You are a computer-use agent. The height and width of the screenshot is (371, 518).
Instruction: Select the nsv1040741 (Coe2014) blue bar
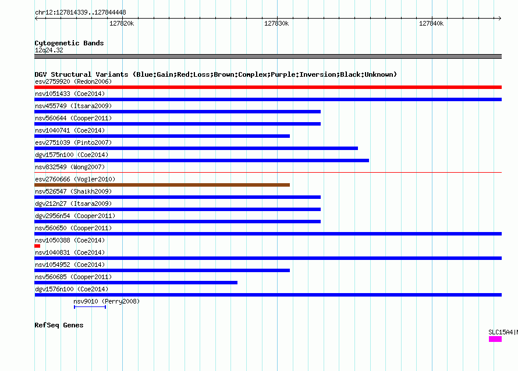coord(162,136)
